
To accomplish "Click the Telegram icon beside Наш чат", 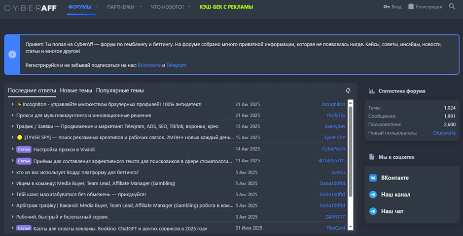I will click(373, 211).
